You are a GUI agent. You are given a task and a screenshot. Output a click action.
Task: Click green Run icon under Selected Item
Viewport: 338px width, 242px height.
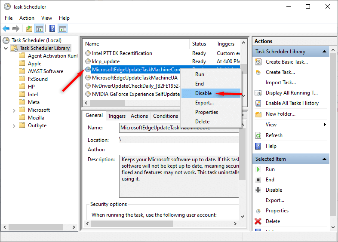click(x=258, y=169)
